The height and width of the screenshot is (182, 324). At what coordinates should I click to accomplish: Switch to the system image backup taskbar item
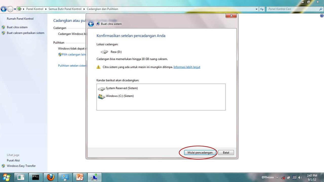pos(95,177)
